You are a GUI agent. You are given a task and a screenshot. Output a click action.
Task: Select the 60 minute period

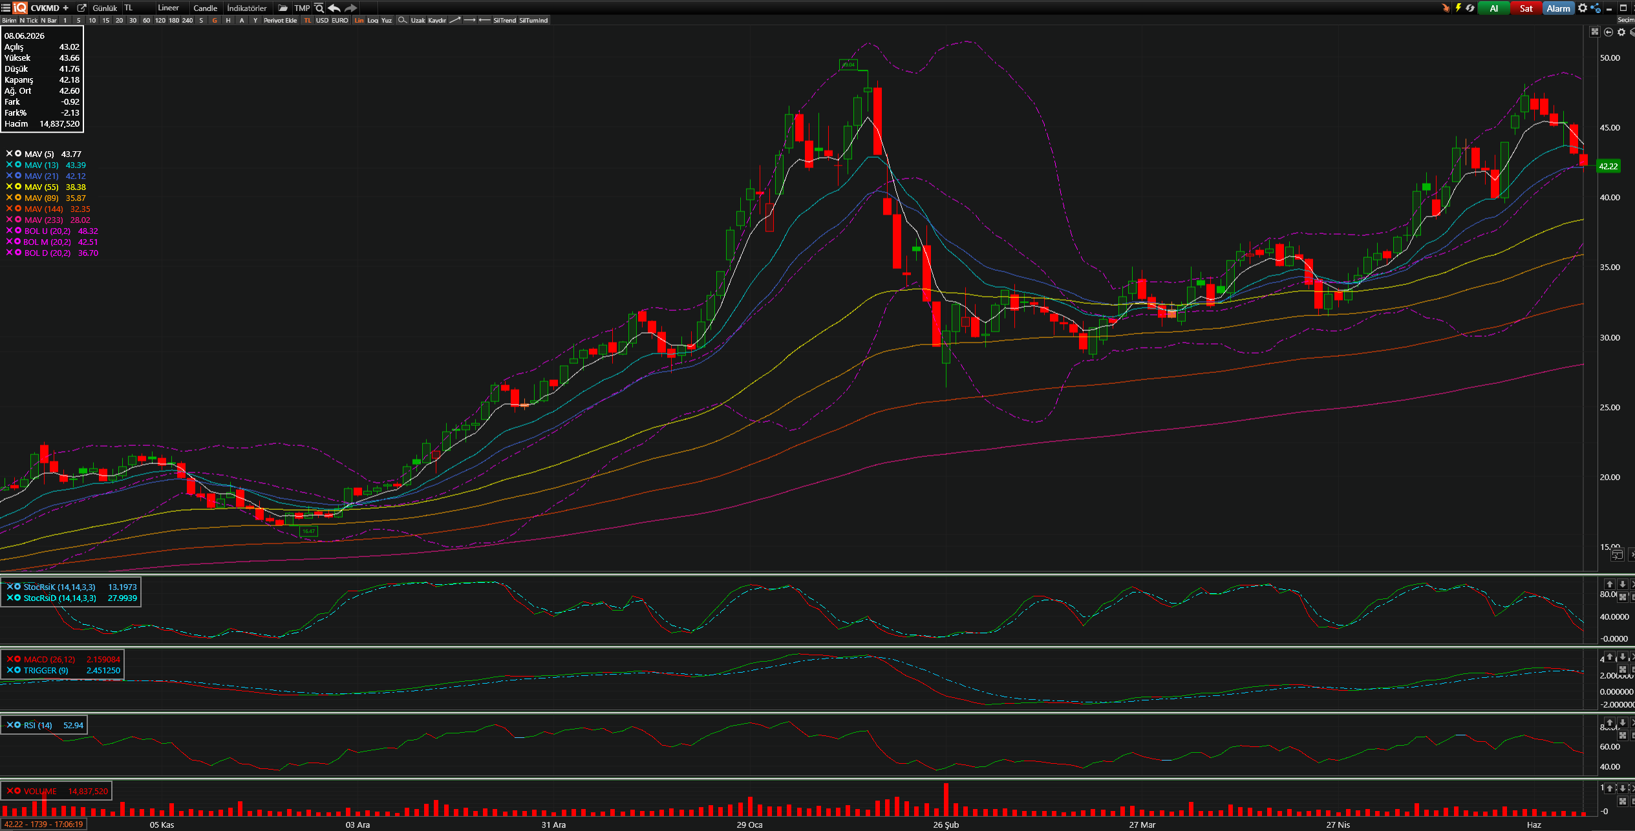[x=146, y=20]
